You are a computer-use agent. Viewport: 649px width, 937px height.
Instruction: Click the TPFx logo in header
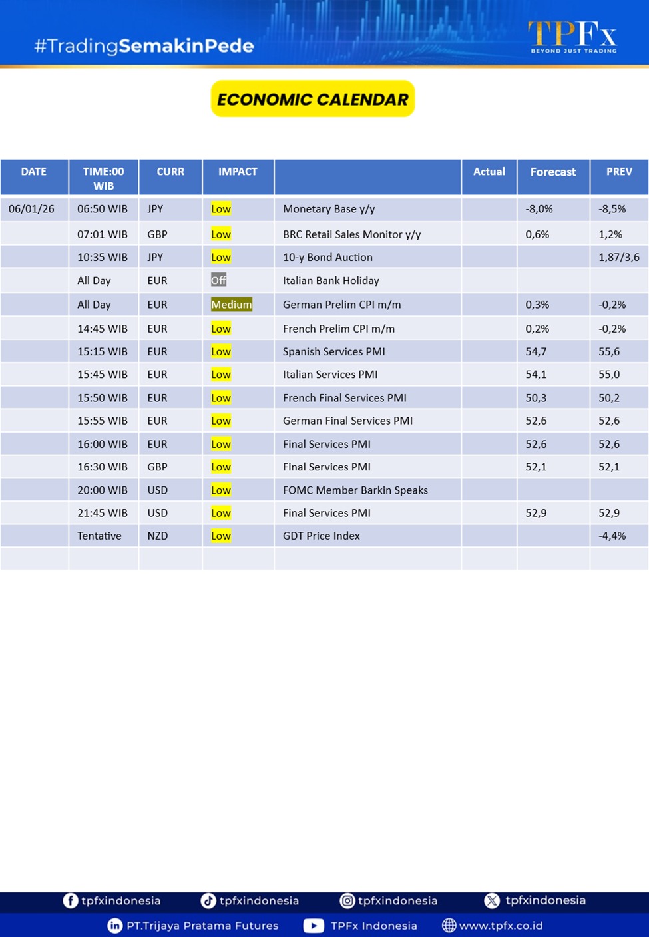pyautogui.click(x=572, y=37)
